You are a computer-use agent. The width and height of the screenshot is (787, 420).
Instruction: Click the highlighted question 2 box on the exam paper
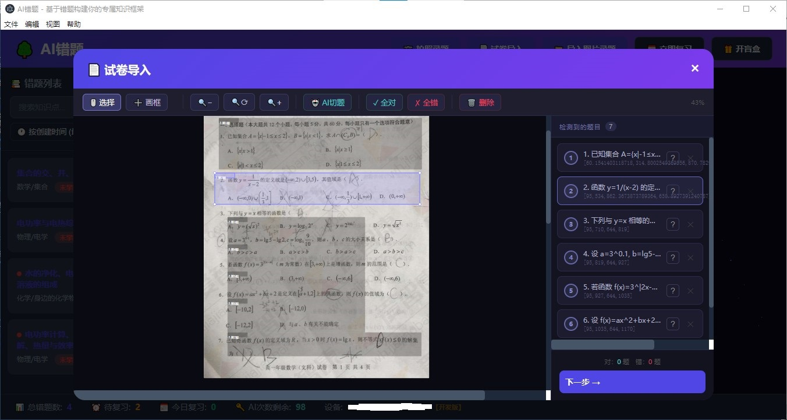pyautogui.click(x=317, y=188)
